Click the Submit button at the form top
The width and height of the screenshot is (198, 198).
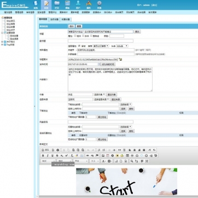[x=71, y=26]
